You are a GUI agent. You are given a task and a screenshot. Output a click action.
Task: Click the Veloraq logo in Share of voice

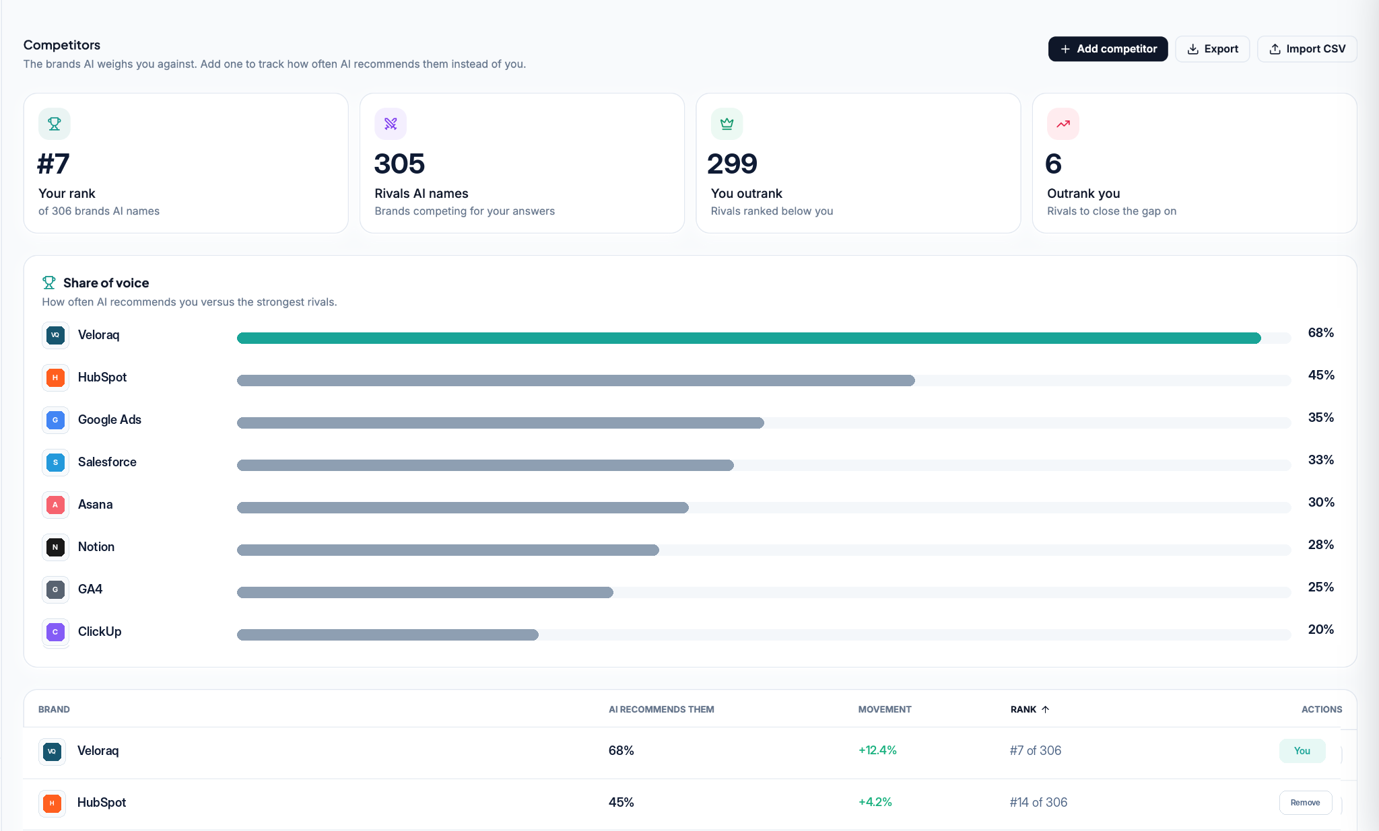point(55,335)
